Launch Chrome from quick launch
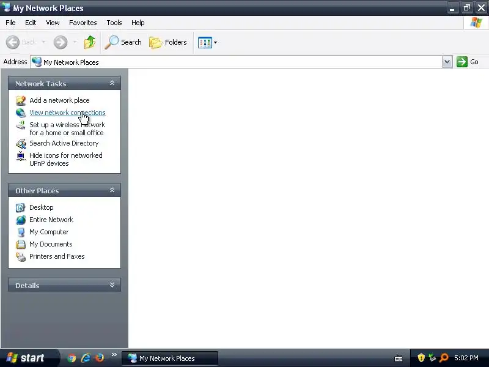Viewport: 489px width, 367px height. [72, 358]
